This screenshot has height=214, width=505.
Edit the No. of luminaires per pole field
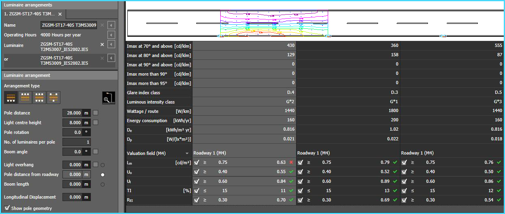[77, 142]
